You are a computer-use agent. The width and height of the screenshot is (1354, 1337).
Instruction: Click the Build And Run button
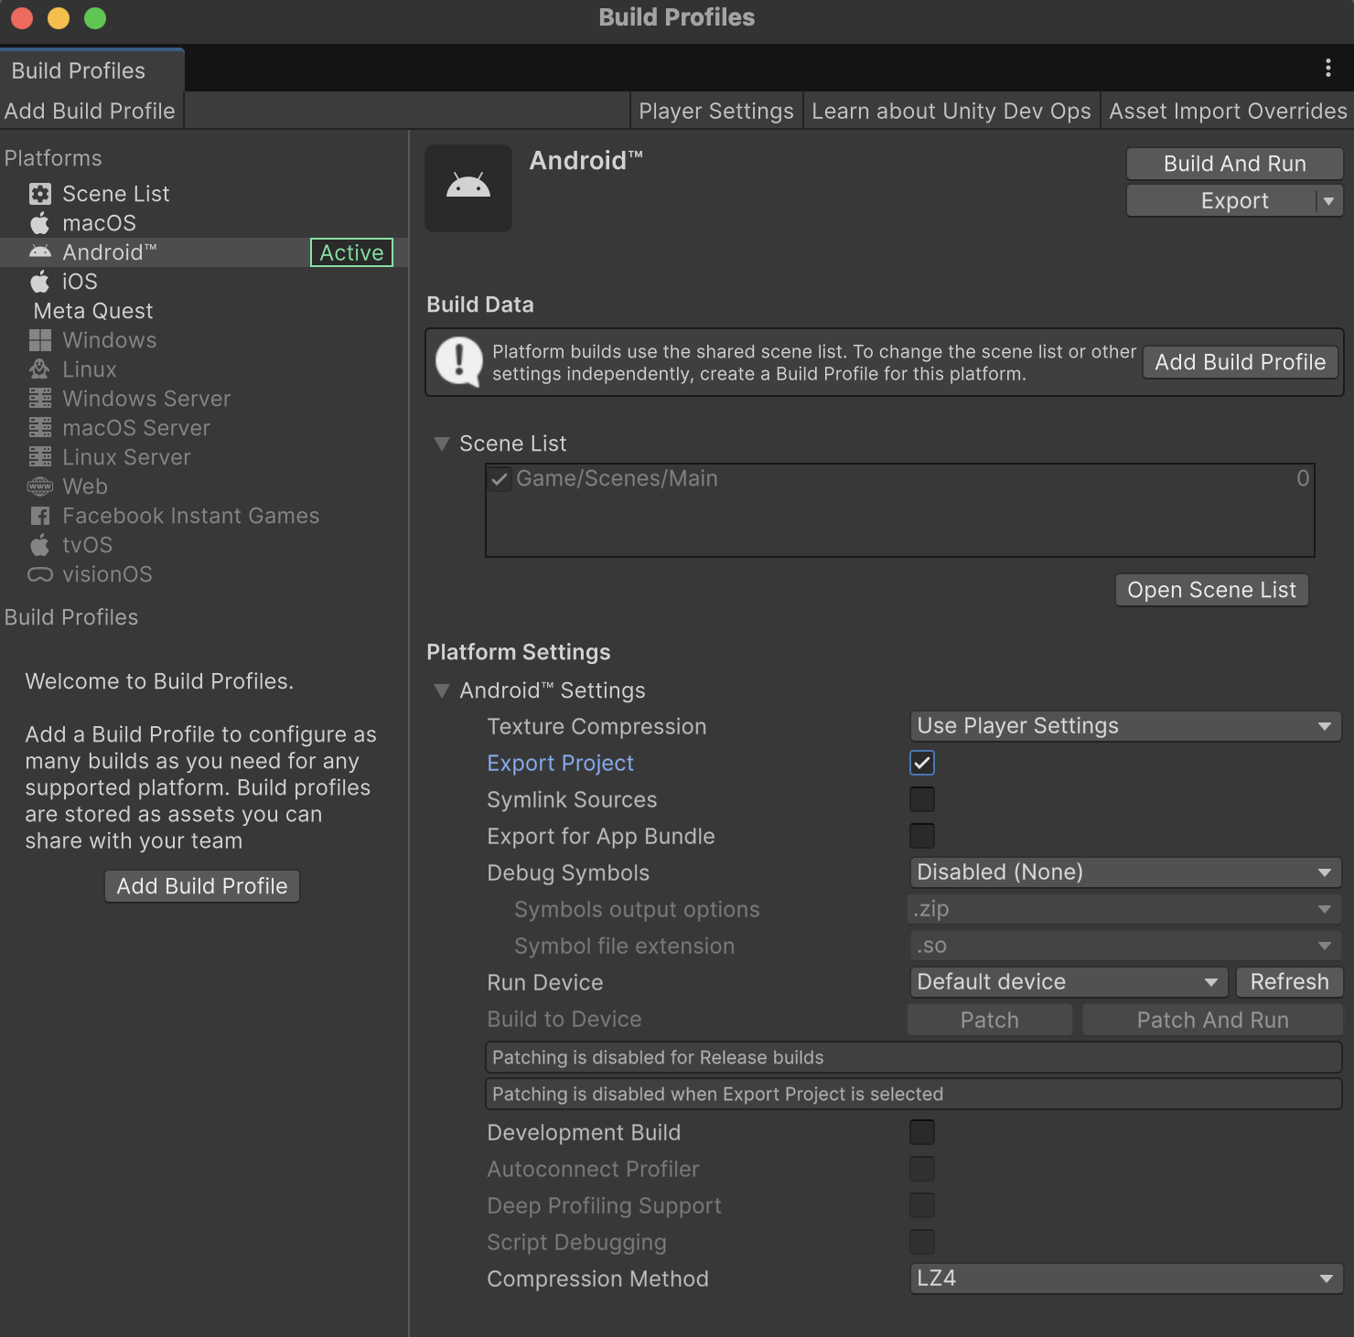(1234, 164)
